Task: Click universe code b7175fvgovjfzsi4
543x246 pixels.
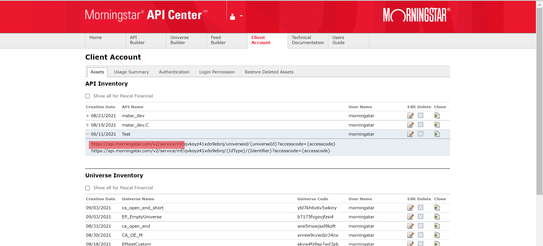Action: pyautogui.click(x=315, y=217)
